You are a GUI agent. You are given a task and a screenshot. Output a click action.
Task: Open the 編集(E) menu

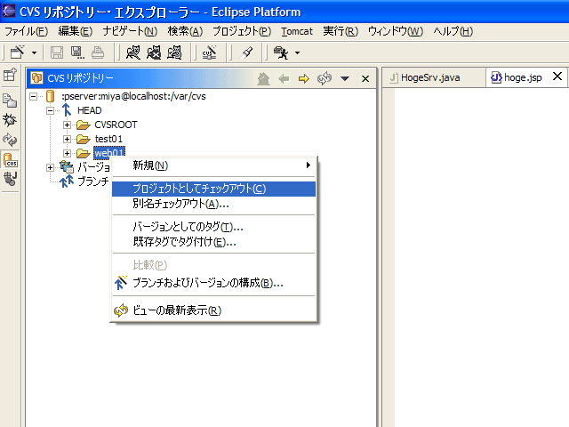click(75, 32)
